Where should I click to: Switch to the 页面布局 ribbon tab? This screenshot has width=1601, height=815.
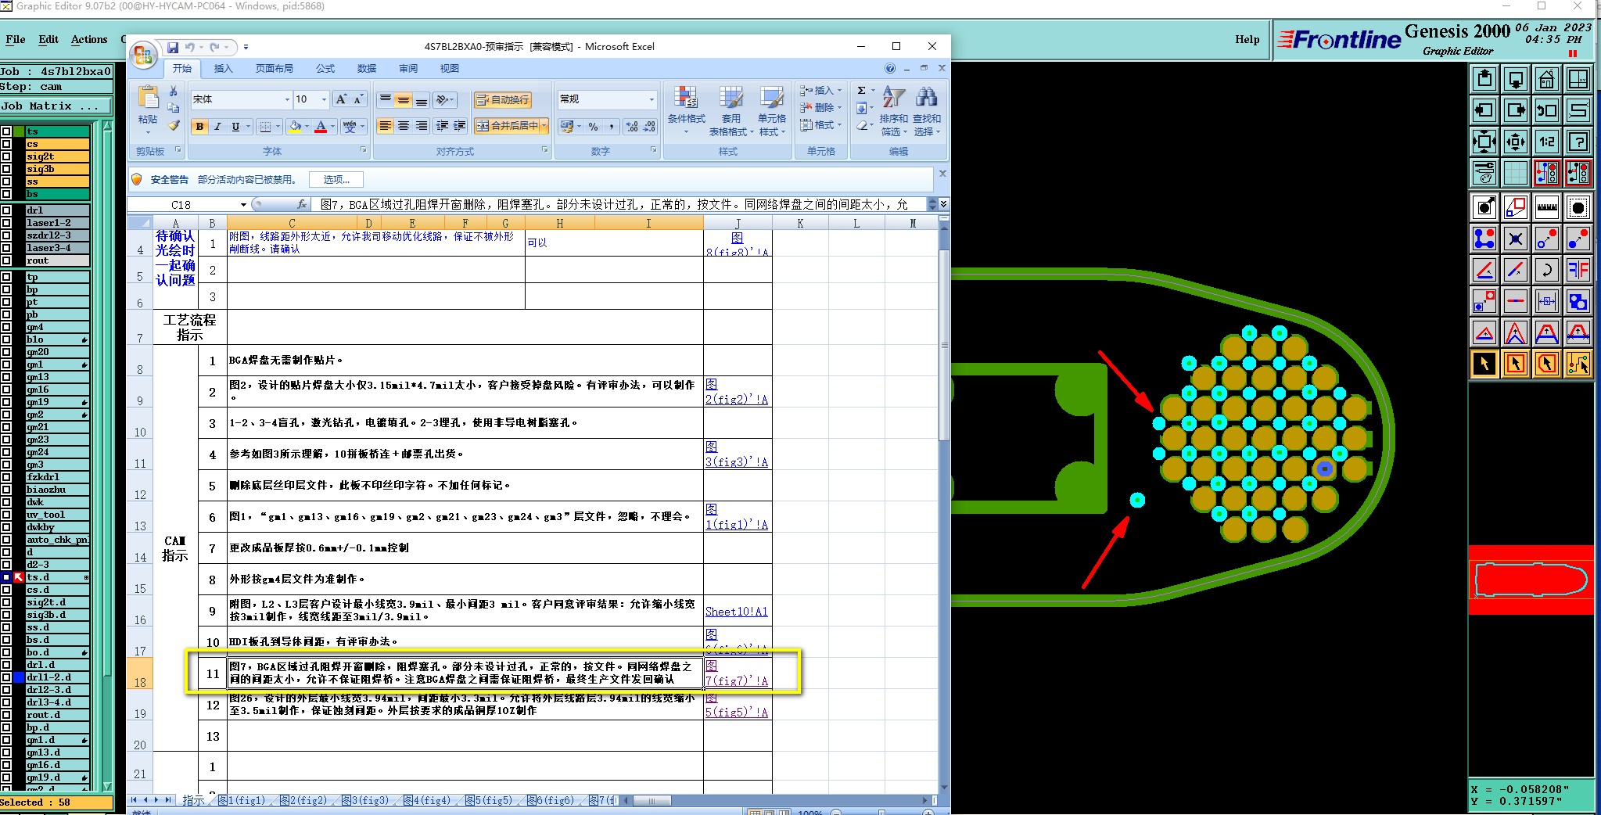[x=275, y=69]
